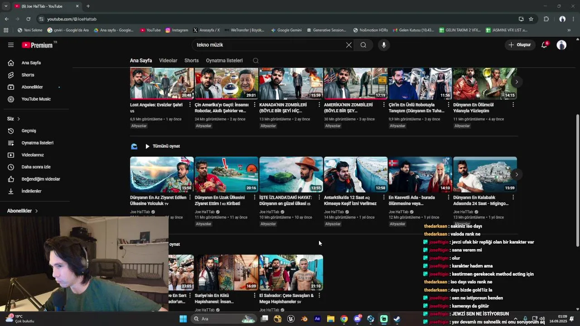Viewport: 580px width, 326px height.
Task: Play 'İŞTE İZLANDA'DAKİ HAYAT' video thumbnail
Action: 291,174
